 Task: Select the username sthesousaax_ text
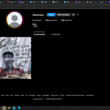click(38, 15)
